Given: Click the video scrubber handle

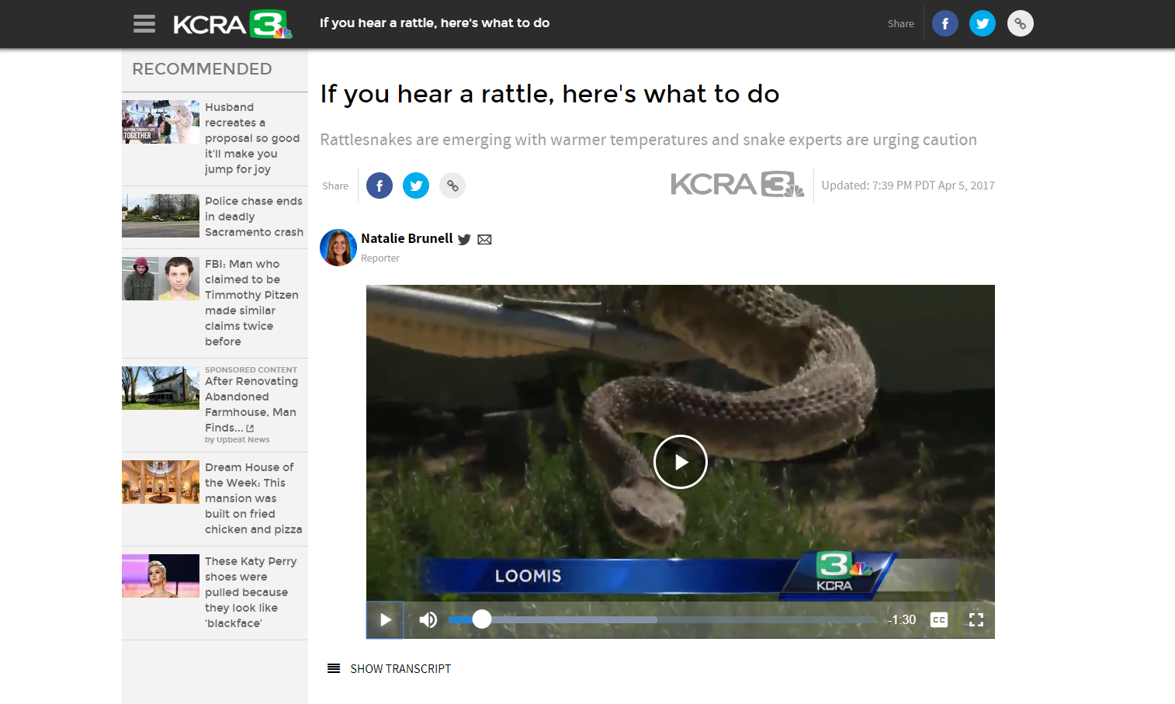Looking at the screenshot, I should [482, 619].
